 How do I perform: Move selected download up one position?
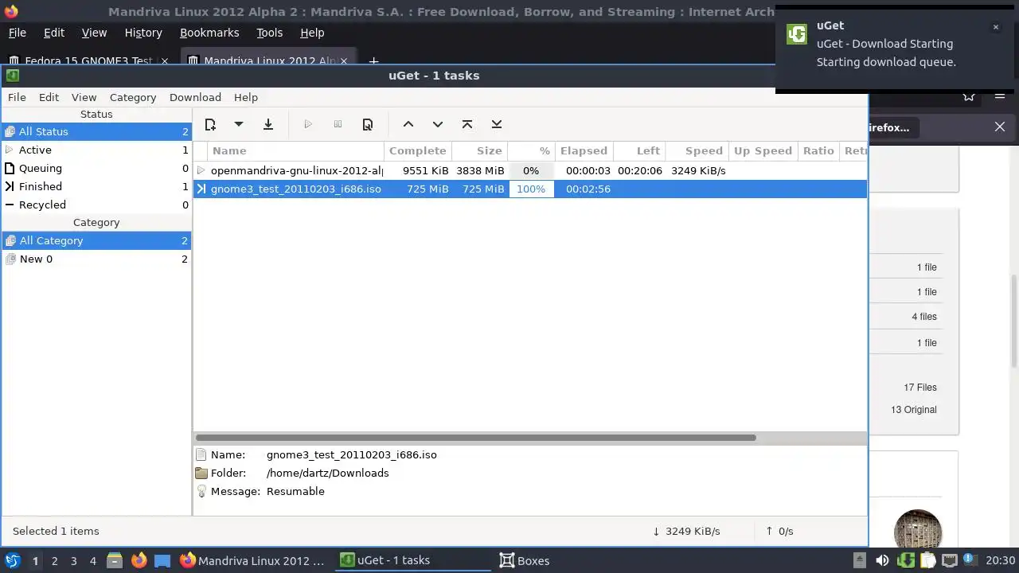point(408,124)
